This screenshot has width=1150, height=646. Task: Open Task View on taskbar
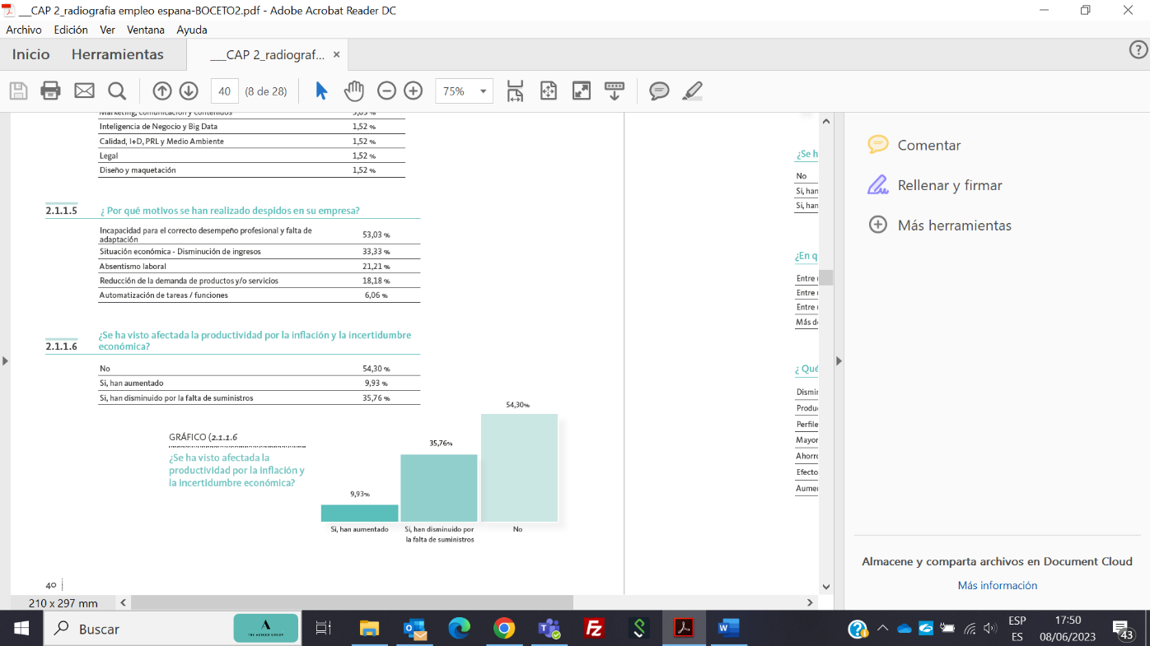point(323,629)
